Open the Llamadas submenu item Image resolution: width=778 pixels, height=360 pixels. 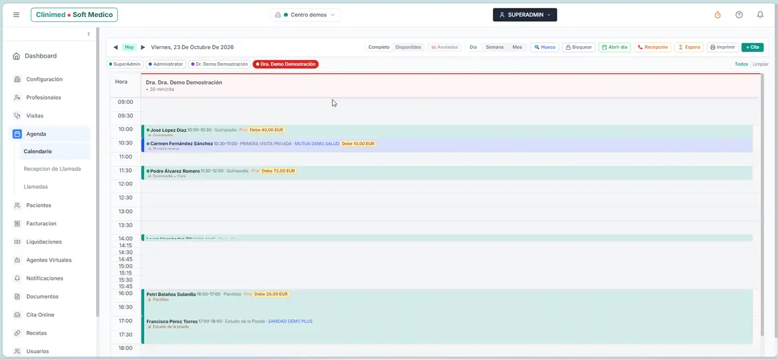36,187
